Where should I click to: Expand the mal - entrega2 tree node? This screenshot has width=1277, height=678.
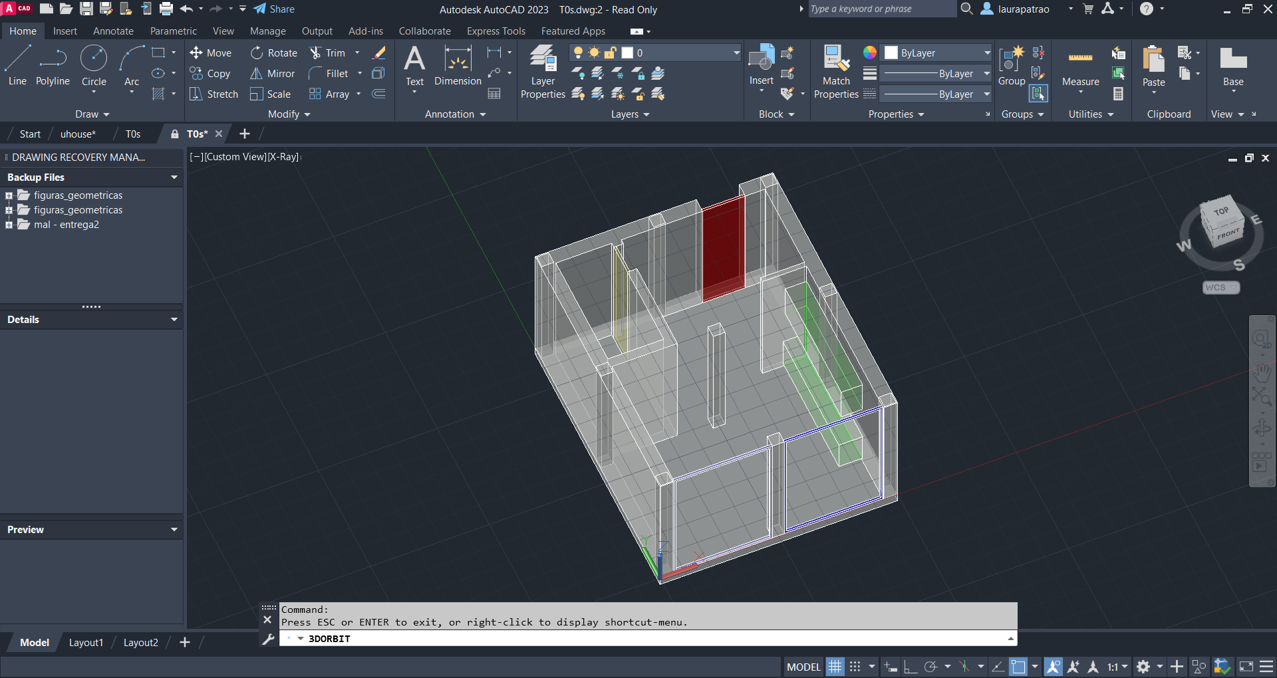tap(9, 225)
